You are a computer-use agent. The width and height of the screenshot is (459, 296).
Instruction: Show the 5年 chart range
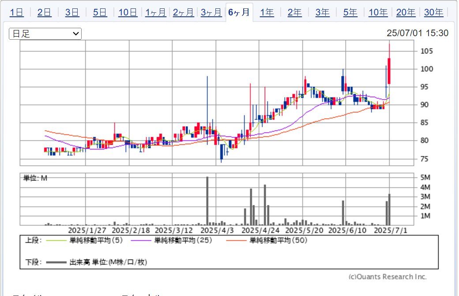pos(350,13)
